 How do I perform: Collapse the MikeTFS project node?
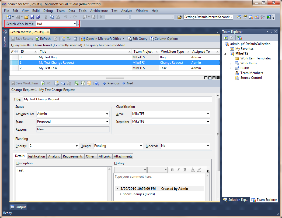(x=225, y=54)
